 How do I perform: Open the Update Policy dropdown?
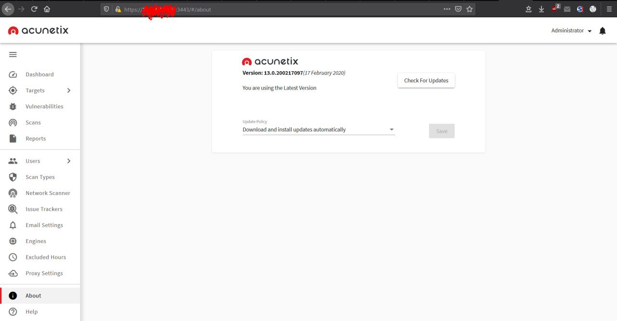(x=319, y=129)
